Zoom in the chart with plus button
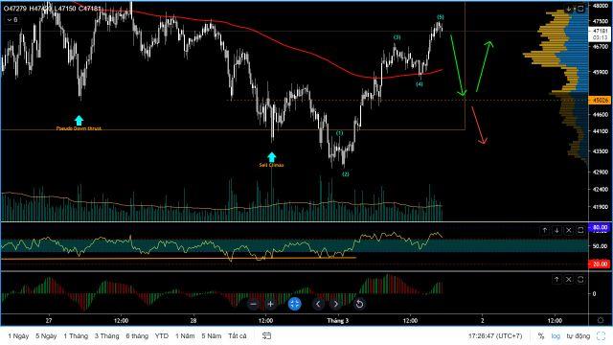Viewport: 613px width, 345px height. (x=270, y=304)
